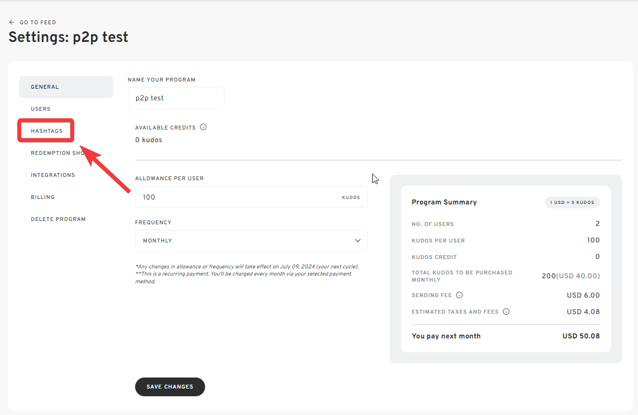Click the 1 USD = 5 Kudos badge
Screen dimensions: 638x415
point(572,202)
